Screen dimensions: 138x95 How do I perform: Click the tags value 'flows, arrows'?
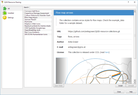[74, 37]
